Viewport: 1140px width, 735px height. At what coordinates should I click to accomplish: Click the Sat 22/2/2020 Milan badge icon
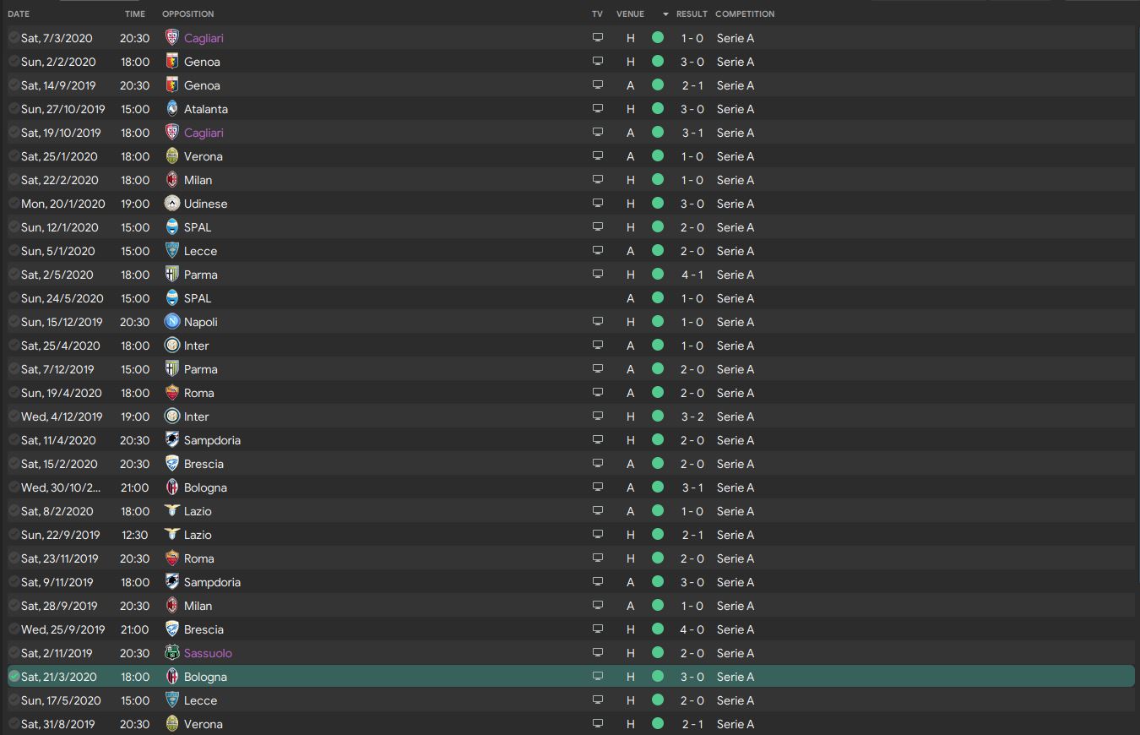[171, 180]
